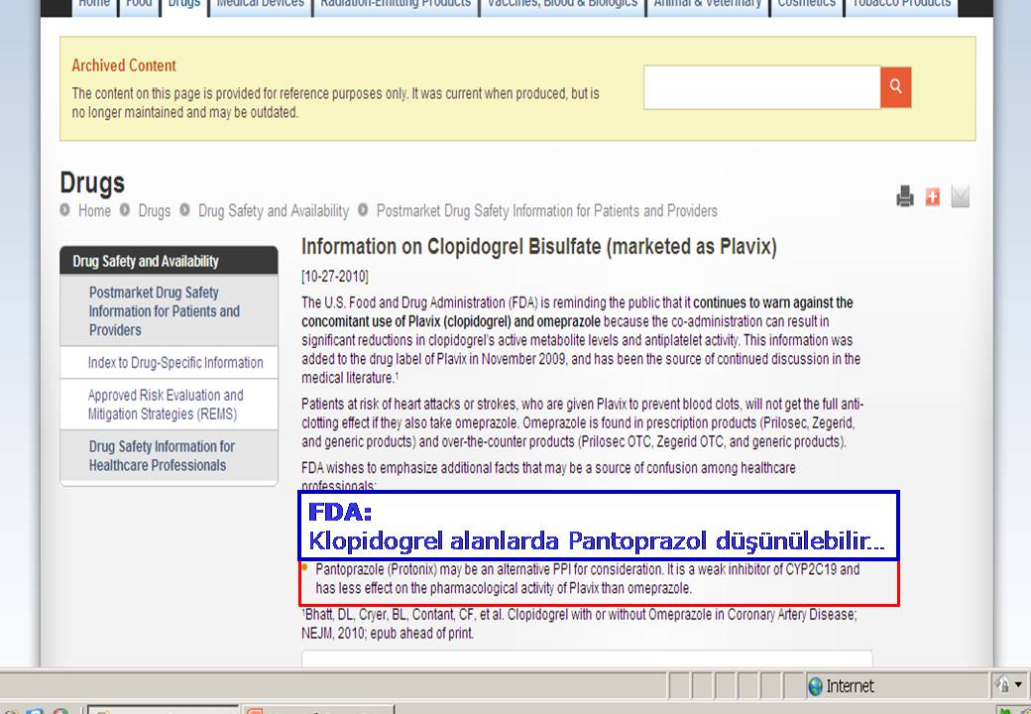Viewport: 1031px width, 714px height.
Task: Open Approved Risk Evaluation and Mitigation Strategies link
Action: coord(166,405)
